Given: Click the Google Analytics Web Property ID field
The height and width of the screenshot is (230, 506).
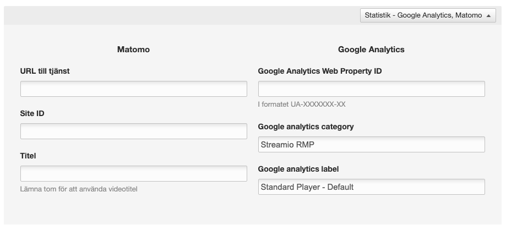Looking at the screenshot, I should 371,89.
